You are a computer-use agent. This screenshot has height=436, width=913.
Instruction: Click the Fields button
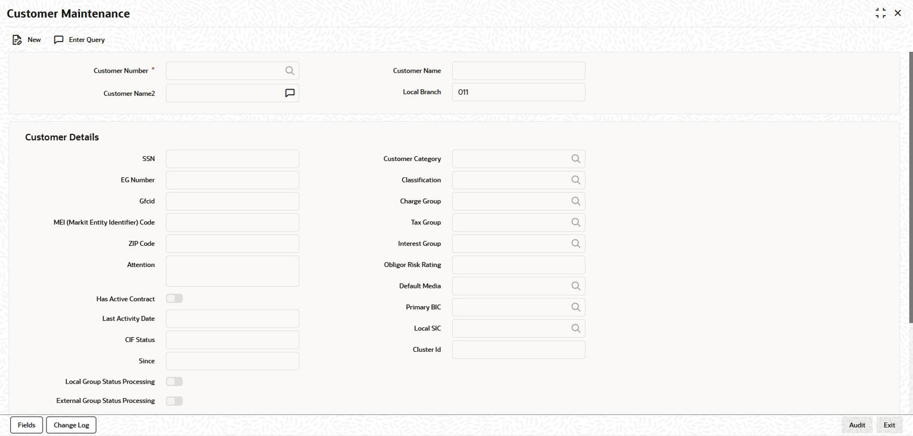[x=26, y=425]
